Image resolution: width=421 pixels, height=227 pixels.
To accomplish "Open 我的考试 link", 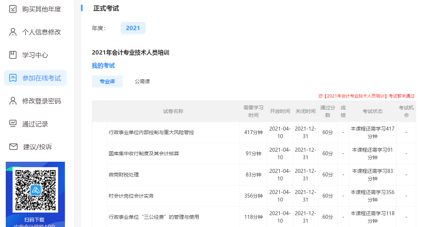I will (x=103, y=66).
